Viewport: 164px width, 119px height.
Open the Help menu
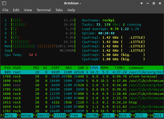click(71, 10)
